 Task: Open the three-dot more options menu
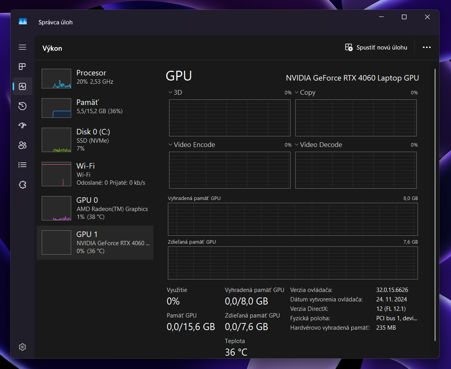pyautogui.click(x=427, y=48)
